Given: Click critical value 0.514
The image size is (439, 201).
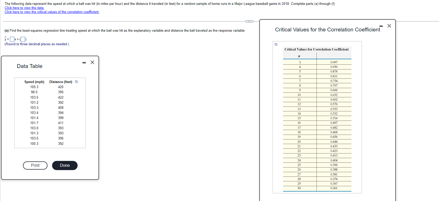Looking at the screenshot, I should coord(334,118).
